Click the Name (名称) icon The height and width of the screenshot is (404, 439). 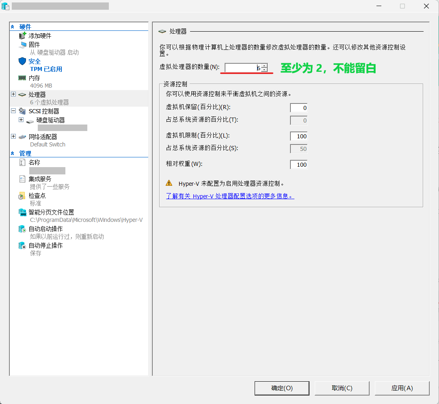[22, 162]
